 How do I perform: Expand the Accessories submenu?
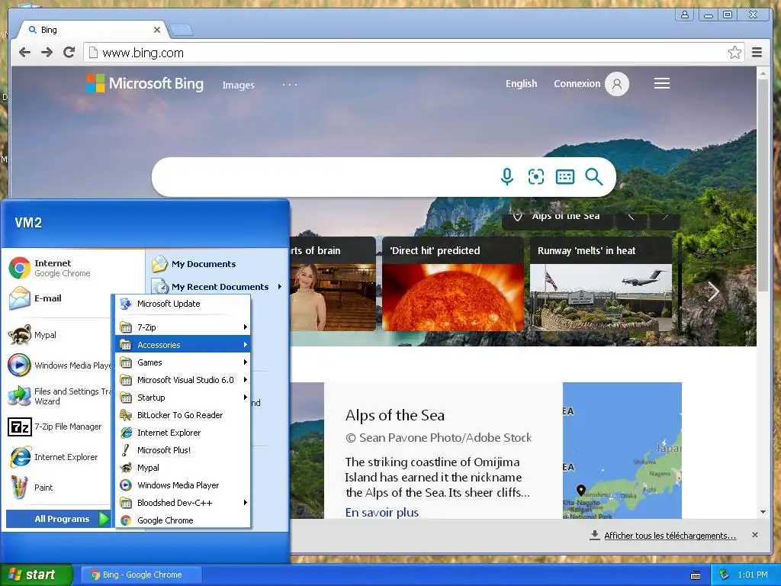tap(183, 345)
